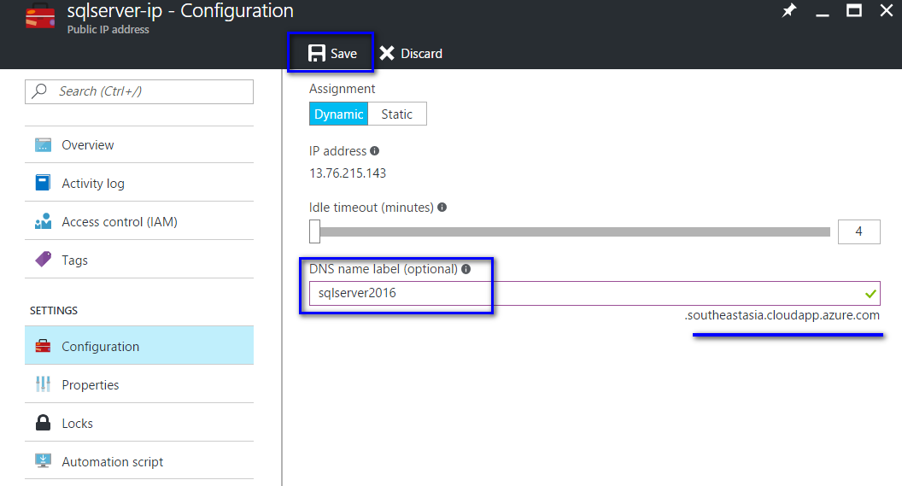Viewport: 902px width, 486px height.
Task: Set assignment to Static
Action: pyautogui.click(x=397, y=114)
